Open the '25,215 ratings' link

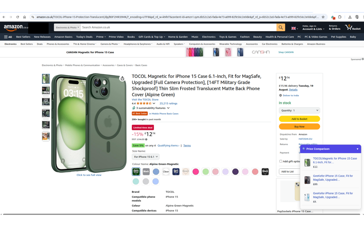[168, 103]
